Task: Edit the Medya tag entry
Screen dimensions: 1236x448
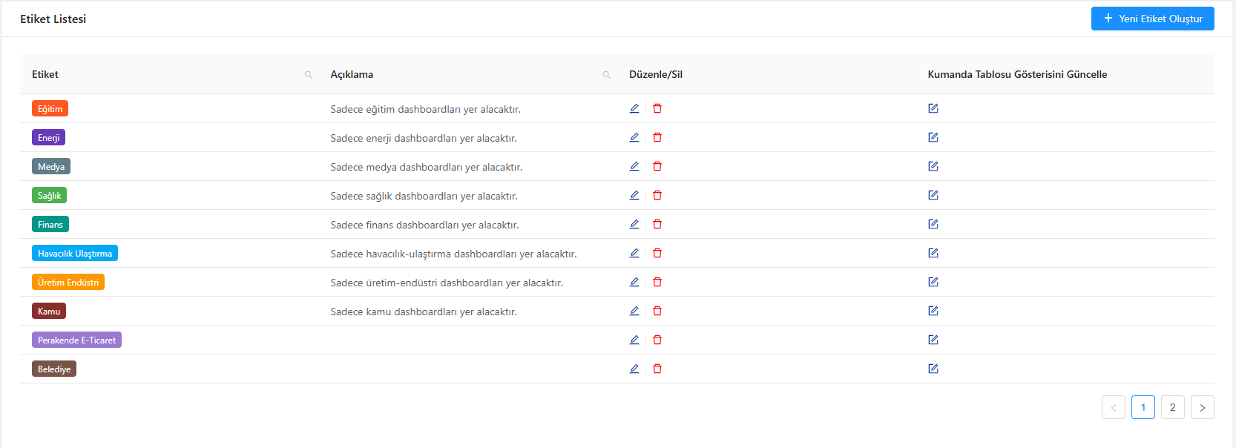Action: tap(634, 166)
